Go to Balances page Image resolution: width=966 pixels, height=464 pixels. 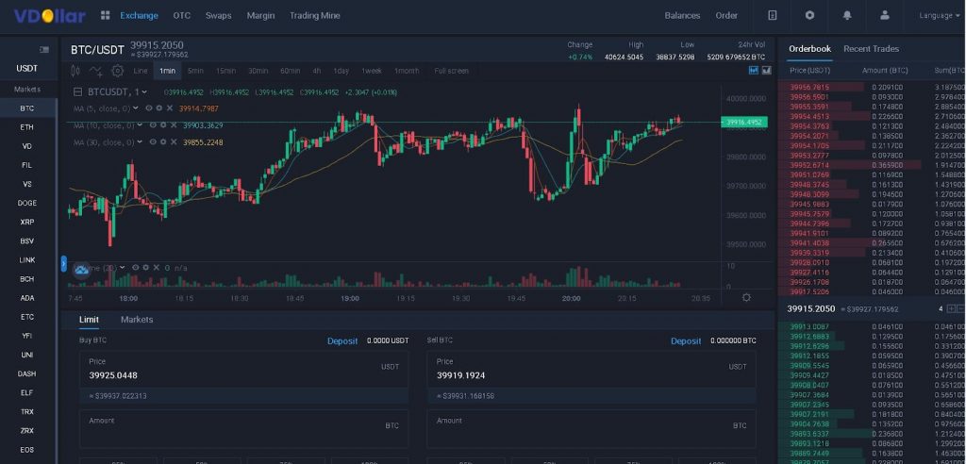(682, 15)
